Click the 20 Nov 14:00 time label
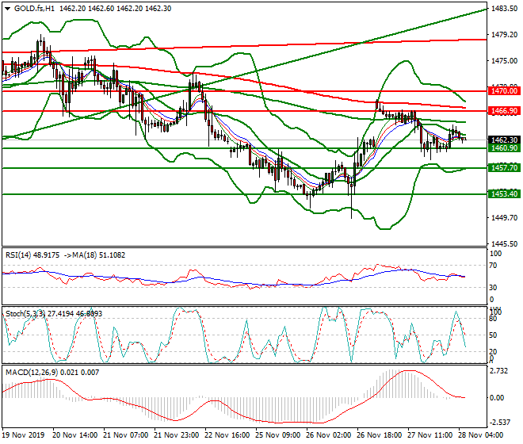523x444 pixels. point(75,435)
